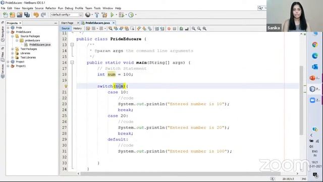Image resolution: width=323 pixels, height=182 pixels.
Task: Select PrideEducare.java in project tree
Action: [x=40, y=44]
